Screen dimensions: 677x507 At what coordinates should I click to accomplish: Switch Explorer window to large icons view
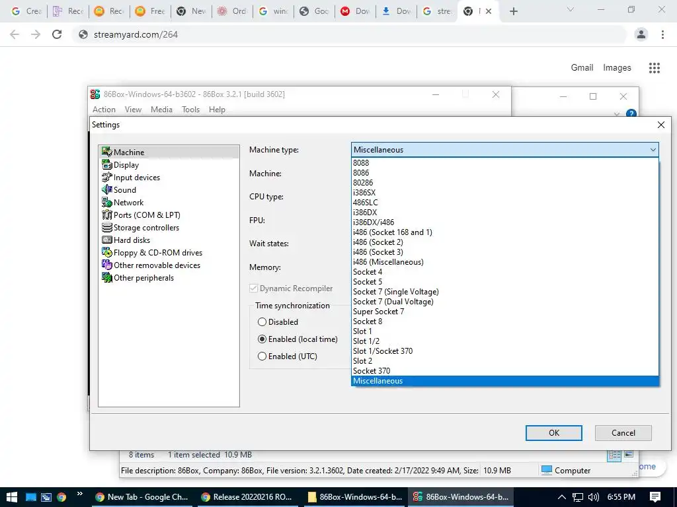(629, 454)
